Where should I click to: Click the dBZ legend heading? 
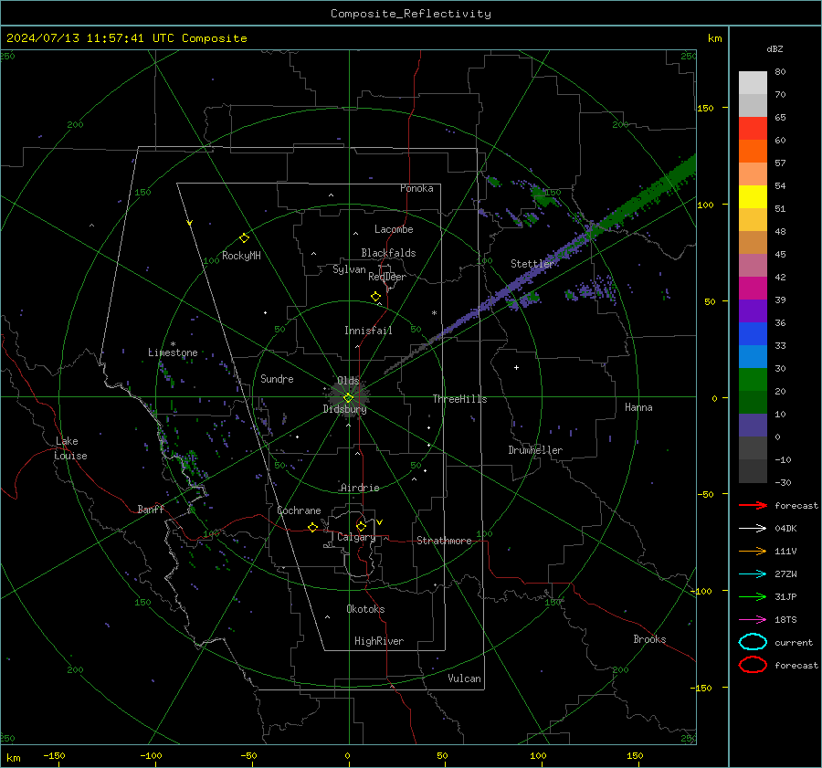tap(775, 49)
